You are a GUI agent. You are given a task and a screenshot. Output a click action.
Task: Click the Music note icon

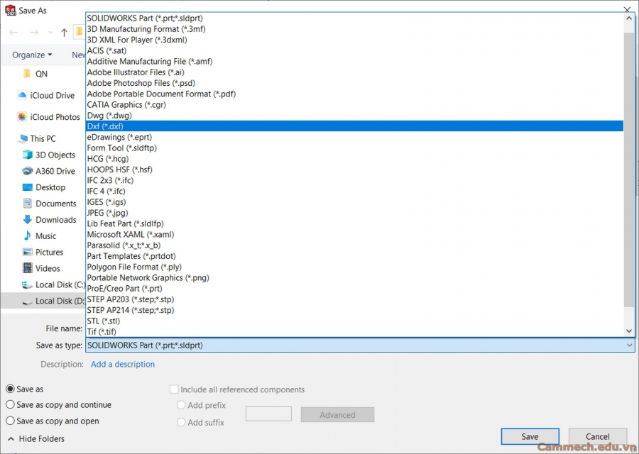point(27,236)
